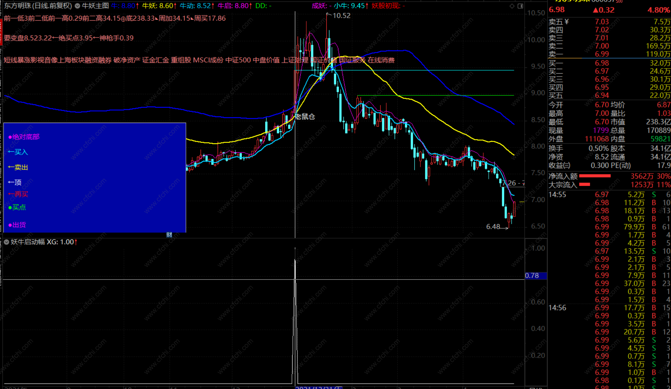Click the 出货 legend entry
The width and height of the screenshot is (671, 389).
click(x=17, y=225)
